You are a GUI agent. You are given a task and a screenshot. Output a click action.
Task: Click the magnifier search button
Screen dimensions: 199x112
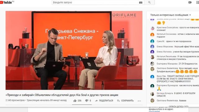(x=149, y=2)
